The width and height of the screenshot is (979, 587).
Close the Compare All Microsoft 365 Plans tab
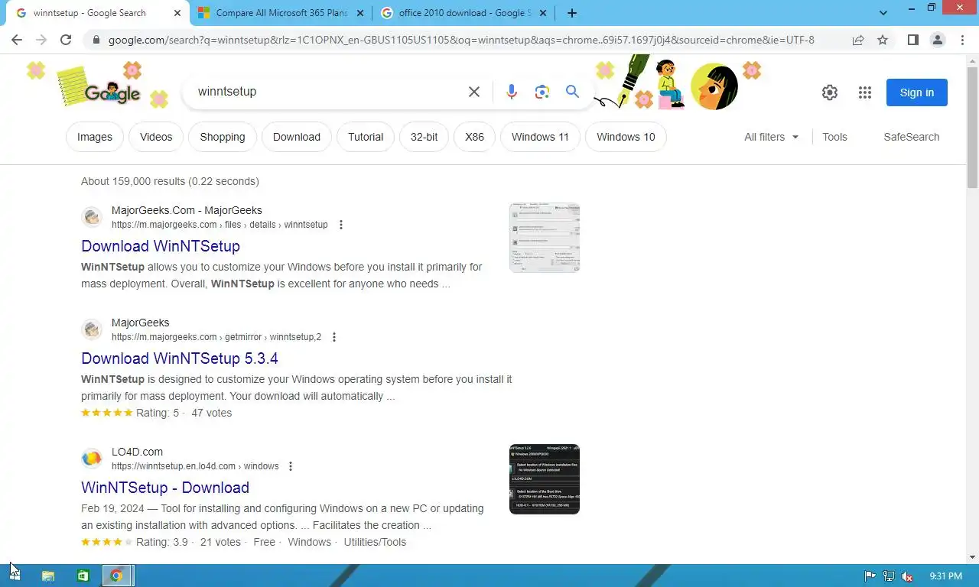coord(360,13)
